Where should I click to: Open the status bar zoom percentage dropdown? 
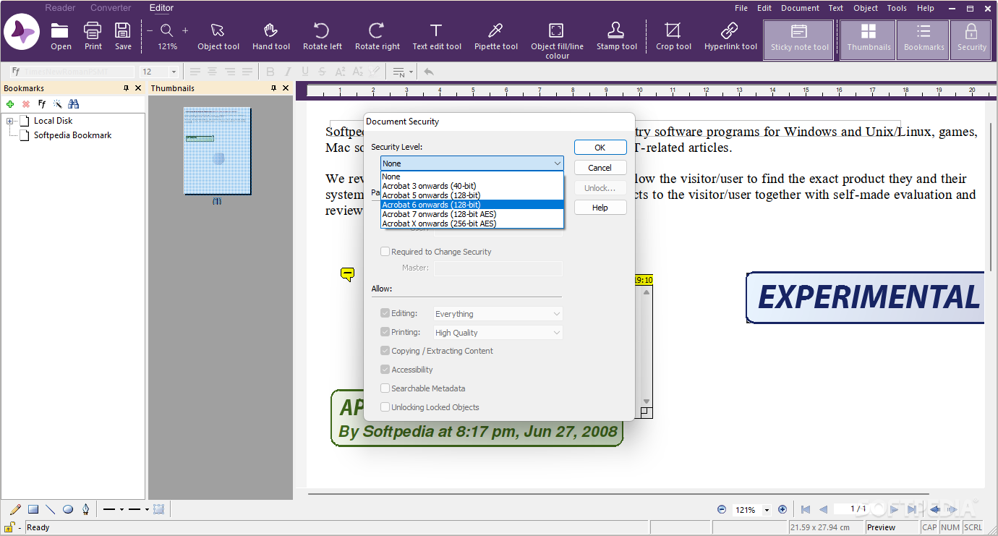pyautogui.click(x=767, y=510)
